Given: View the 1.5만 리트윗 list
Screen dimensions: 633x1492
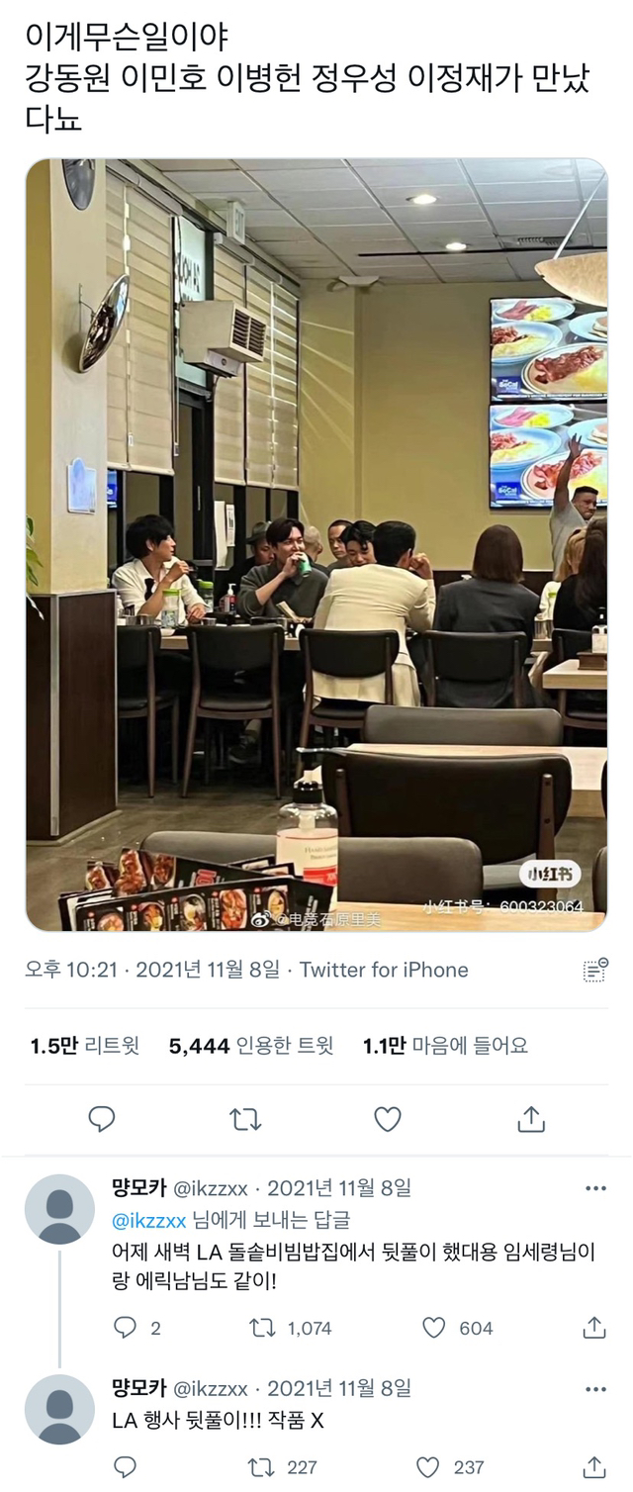Looking at the screenshot, I should (85, 1045).
